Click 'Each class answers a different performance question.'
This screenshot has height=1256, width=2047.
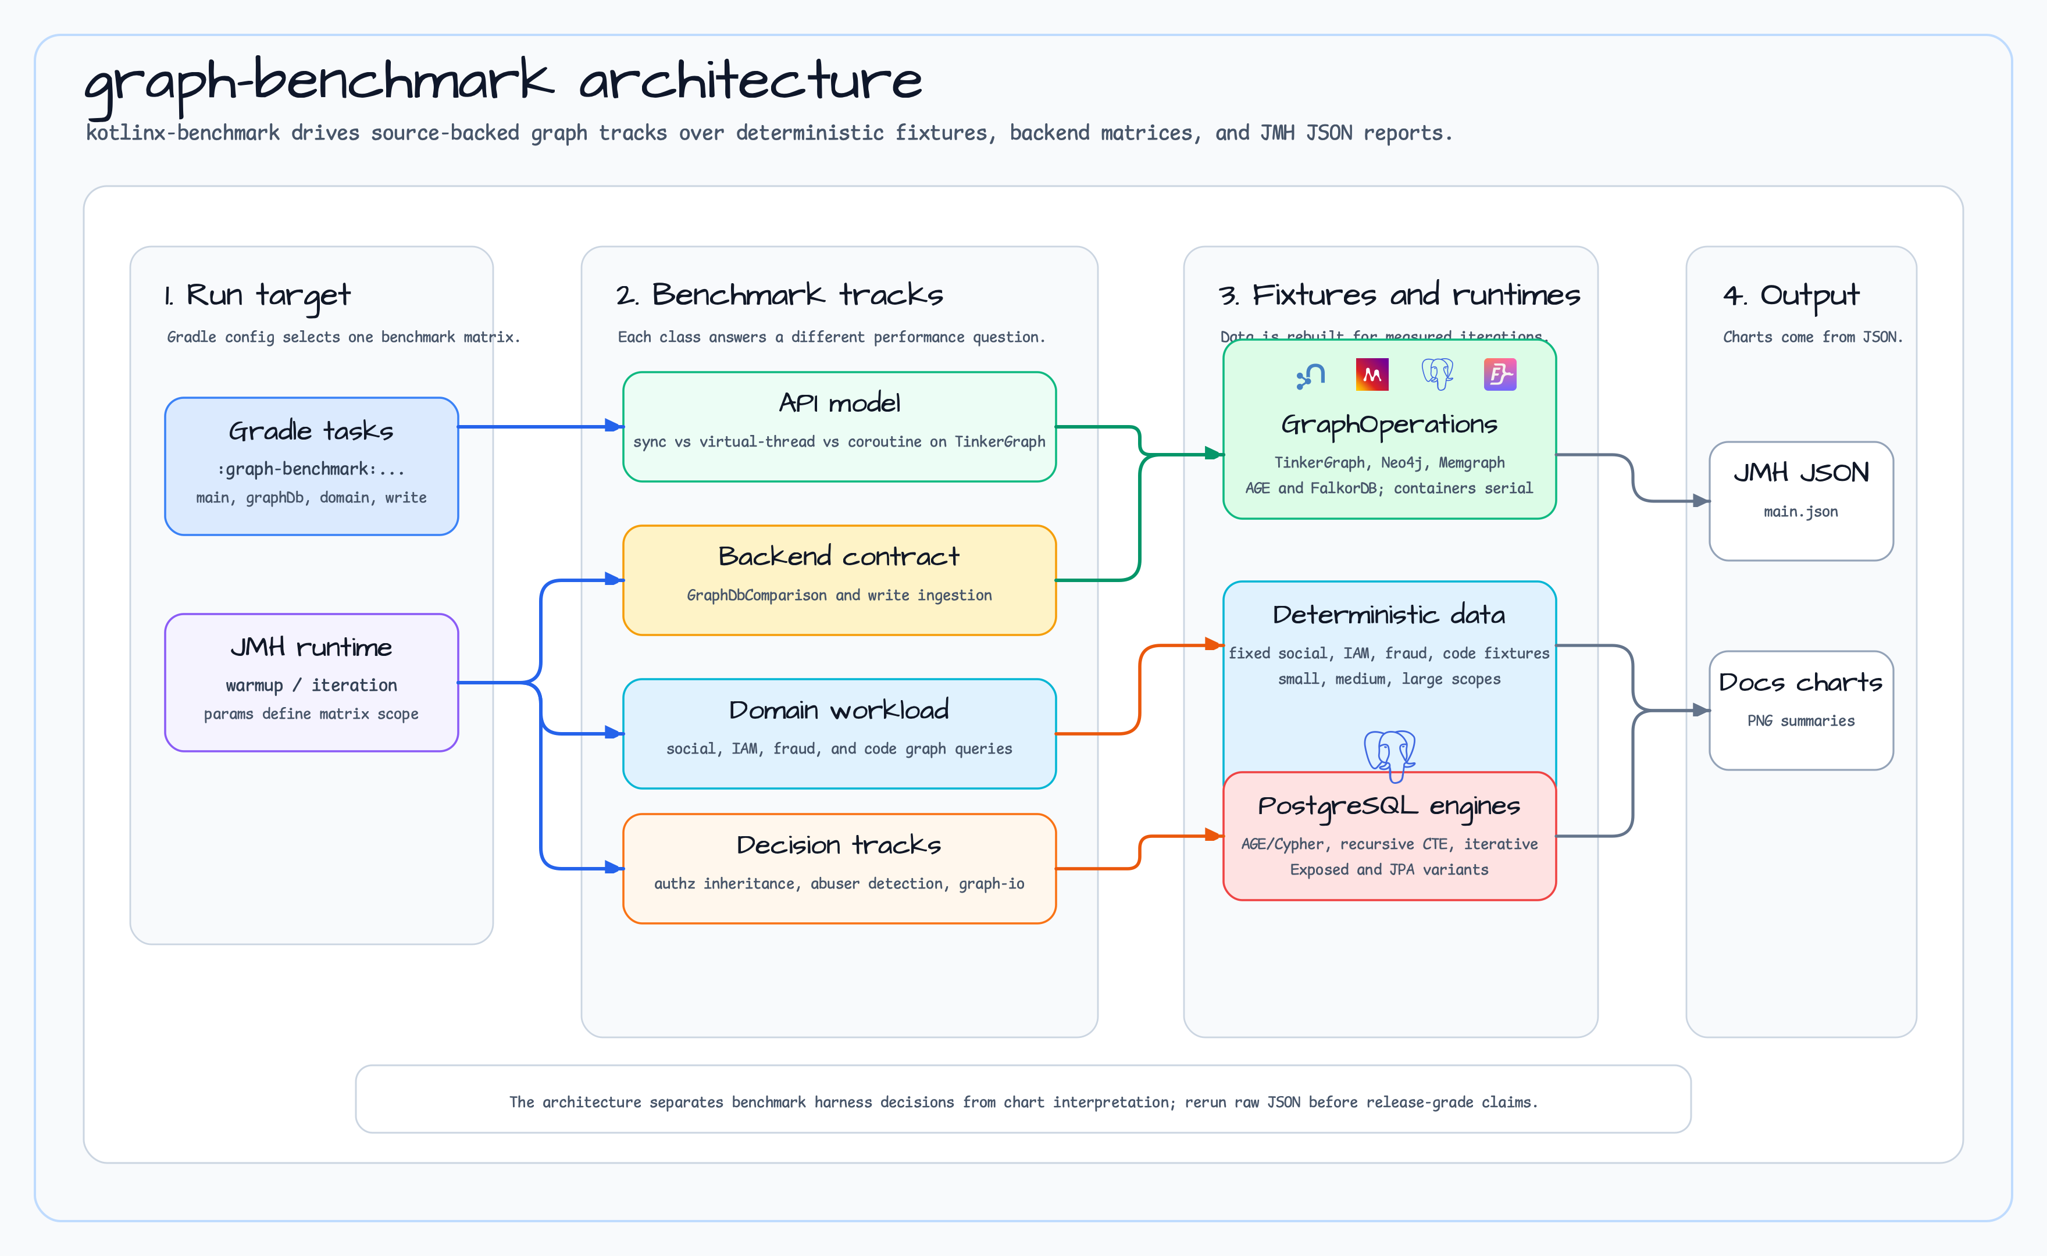pyautogui.click(x=831, y=337)
